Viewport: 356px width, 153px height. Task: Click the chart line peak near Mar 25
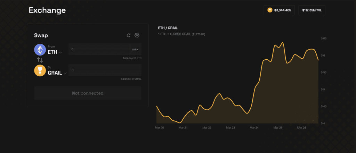pyautogui.click(x=282, y=43)
